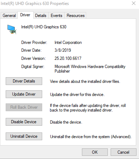The image size is (139, 159).
Task: Open Driver Details for installed files
Action: pyautogui.click(x=24, y=81)
